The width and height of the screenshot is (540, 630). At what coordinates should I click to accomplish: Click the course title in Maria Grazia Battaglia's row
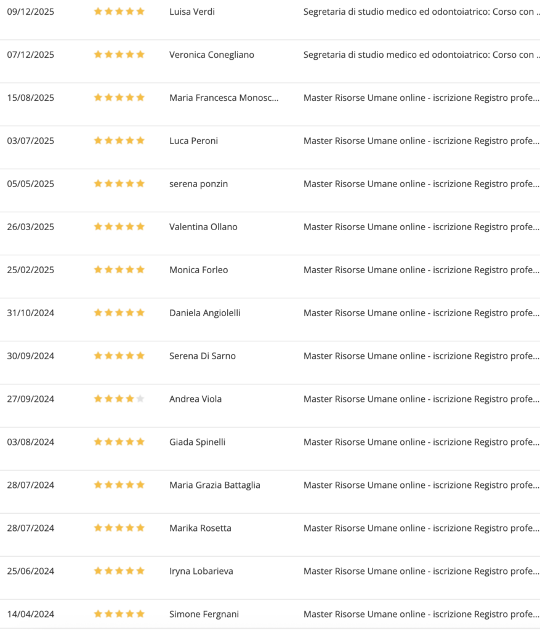(x=421, y=485)
